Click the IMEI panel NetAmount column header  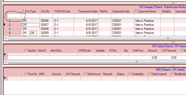pyautogui.click(x=94, y=74)
